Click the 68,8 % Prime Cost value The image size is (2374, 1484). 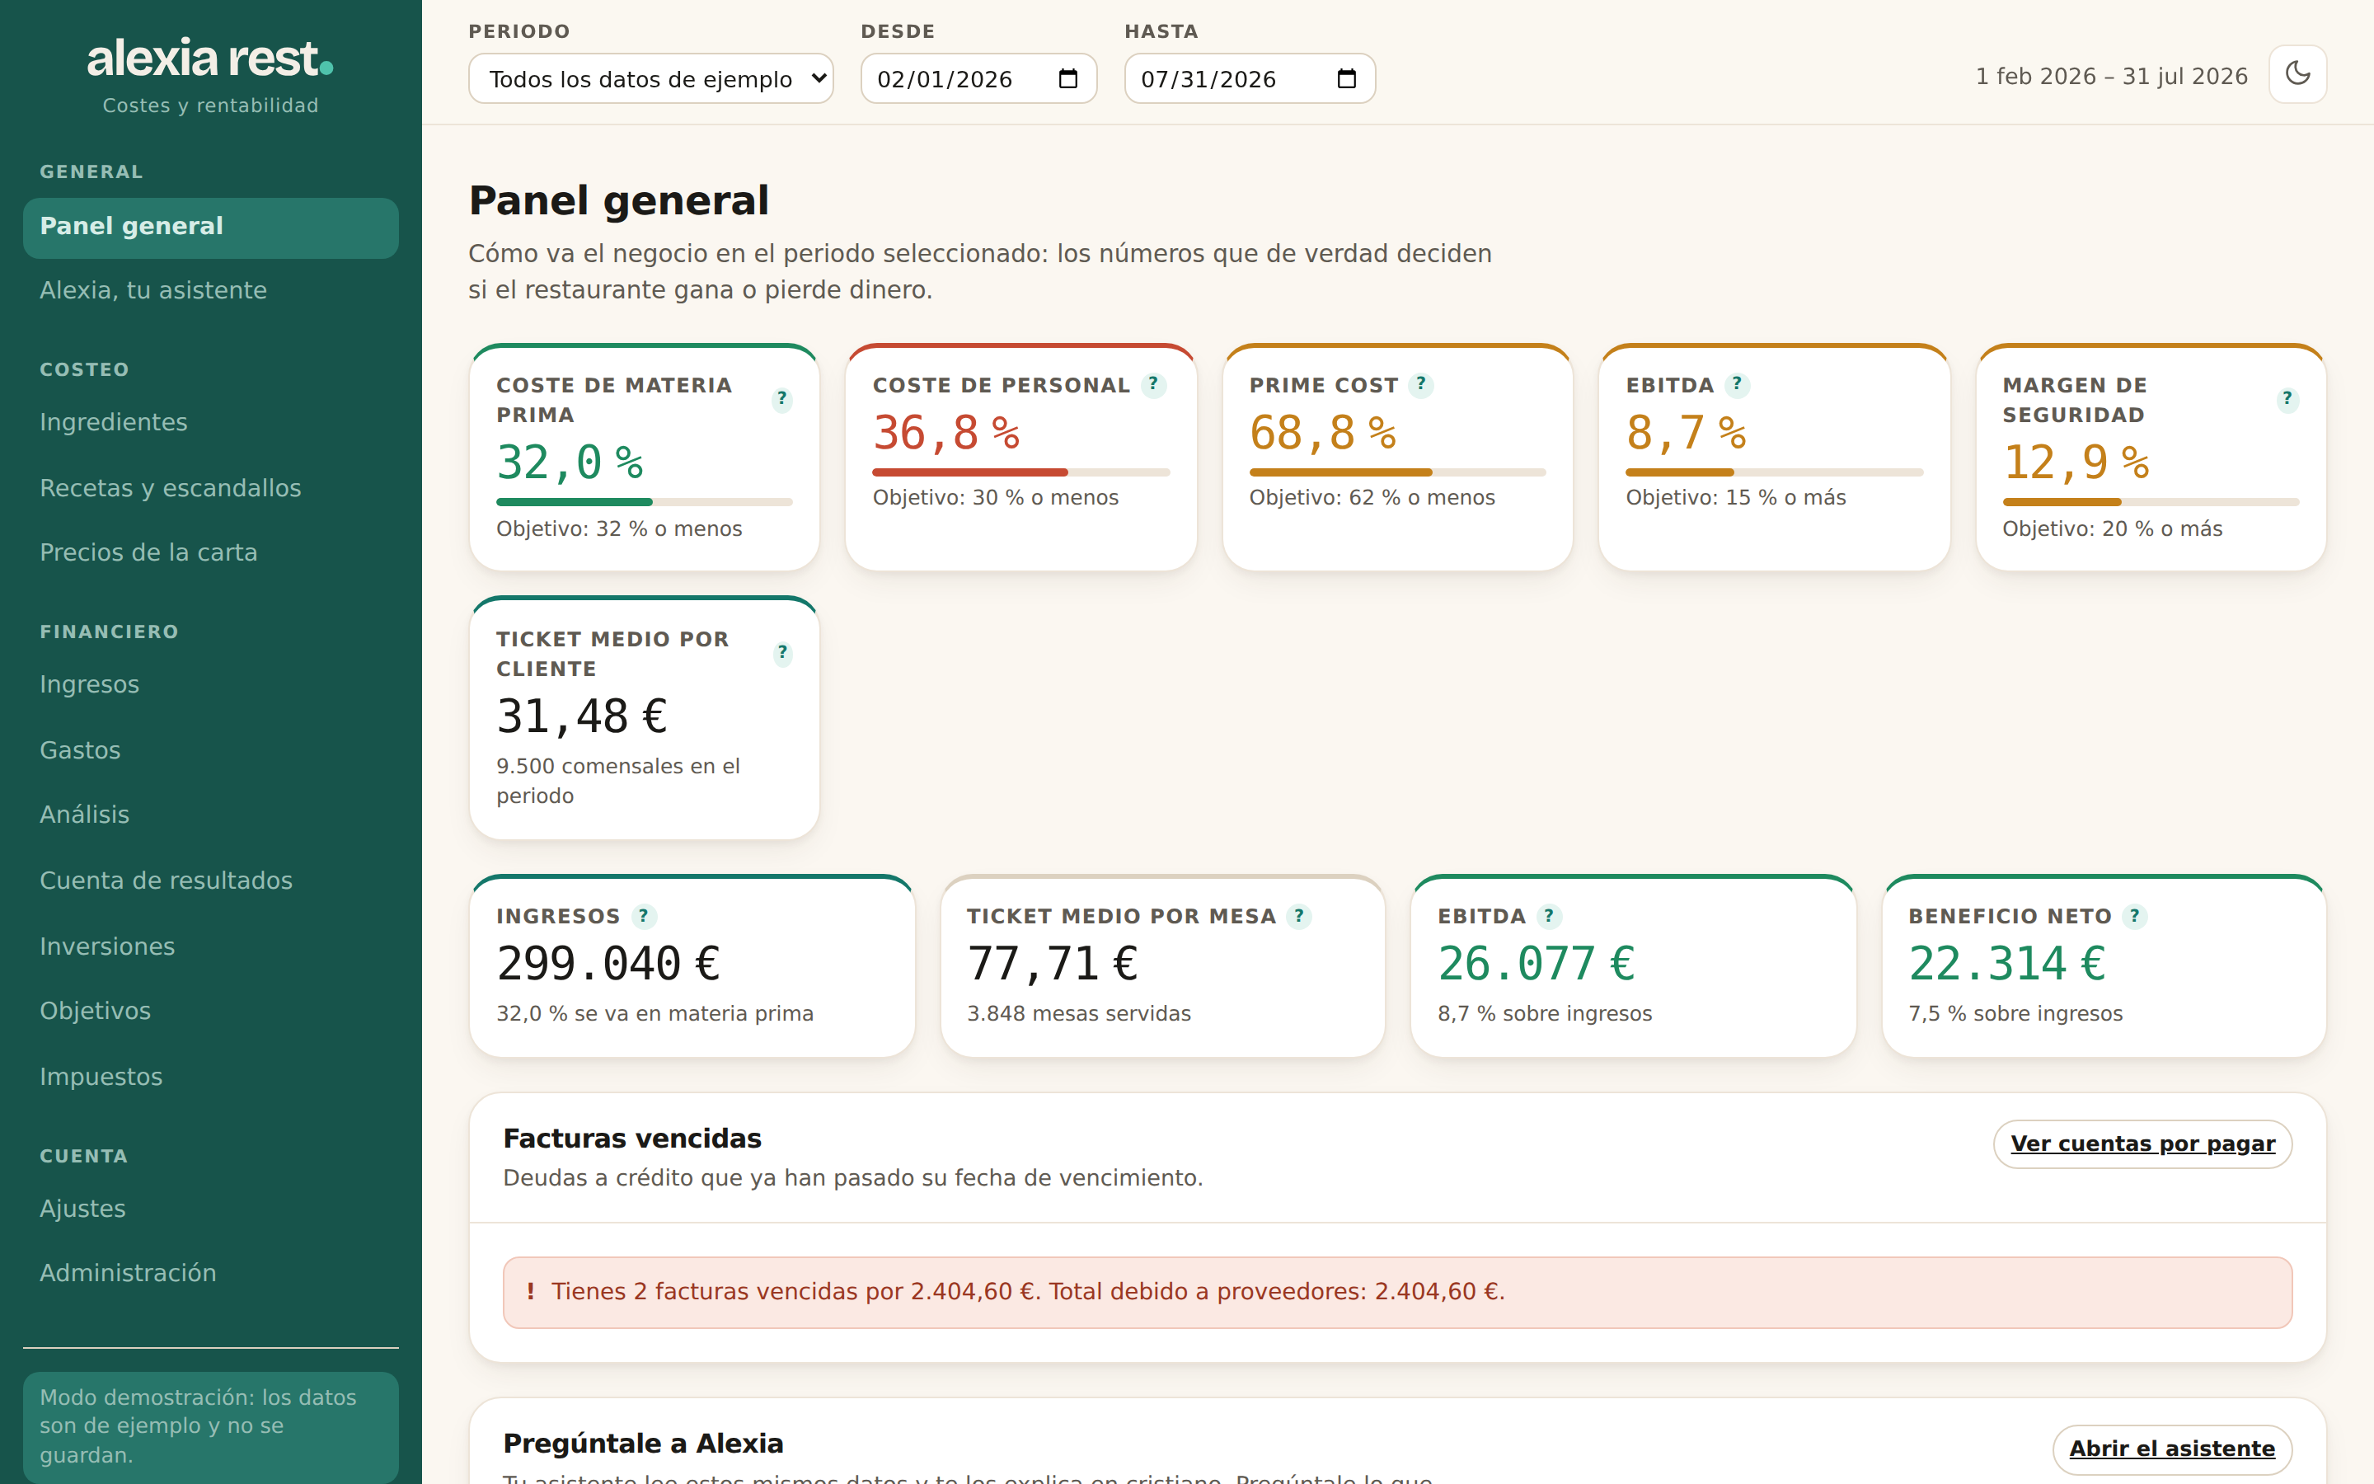point(1323,433)
